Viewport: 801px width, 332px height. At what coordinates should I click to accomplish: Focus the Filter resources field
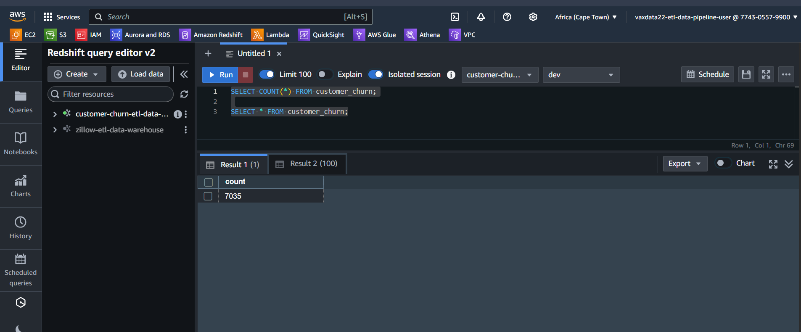pyautogui.click(x=111, y=94)
